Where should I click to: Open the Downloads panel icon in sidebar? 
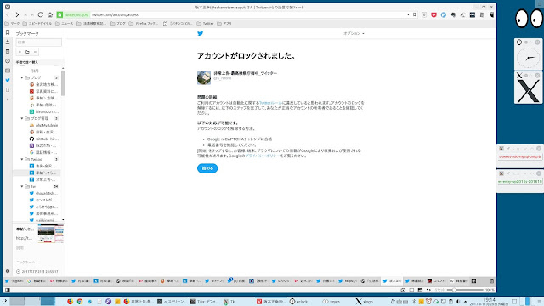(x=8, y=42)
